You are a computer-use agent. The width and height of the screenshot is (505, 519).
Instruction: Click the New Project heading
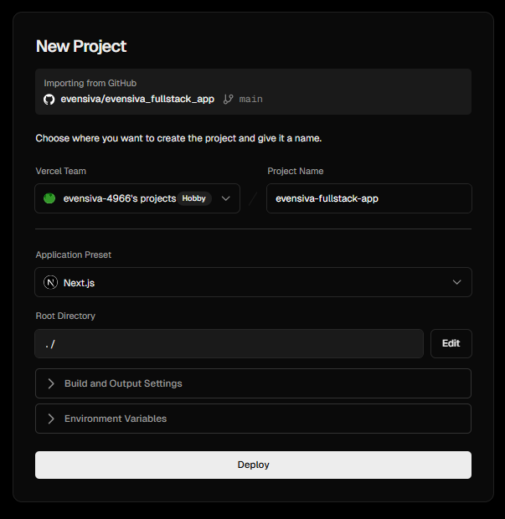pyautogui.click(x=81, y=46)
